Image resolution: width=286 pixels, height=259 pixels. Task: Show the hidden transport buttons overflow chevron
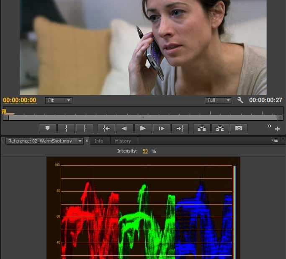(x=269, y=126)
